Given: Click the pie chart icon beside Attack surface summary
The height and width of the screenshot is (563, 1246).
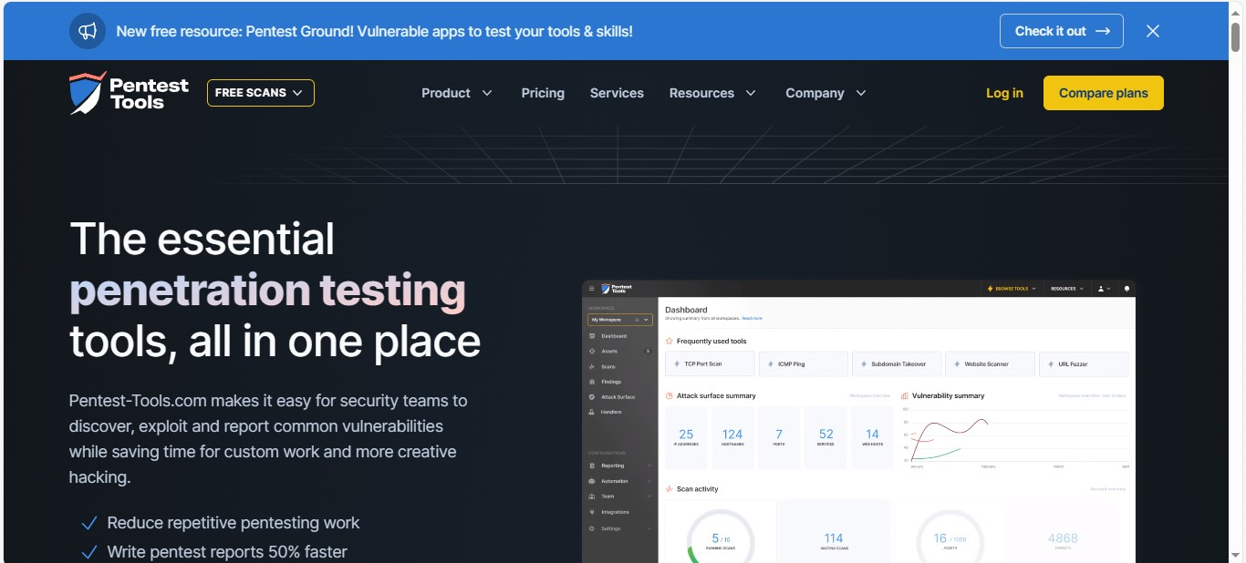Looking at the screenshot, I should coord(670,396).
